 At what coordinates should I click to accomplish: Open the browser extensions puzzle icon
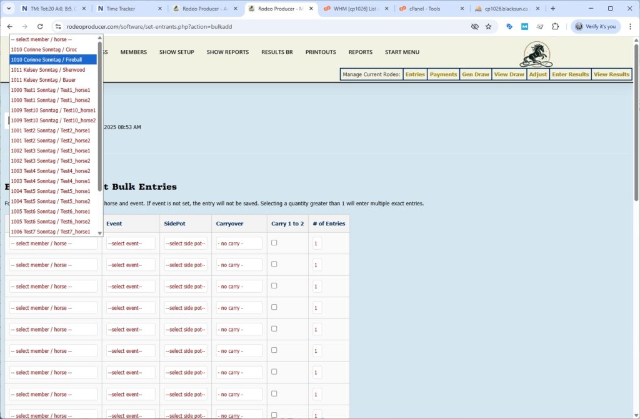tap(555, 27)
